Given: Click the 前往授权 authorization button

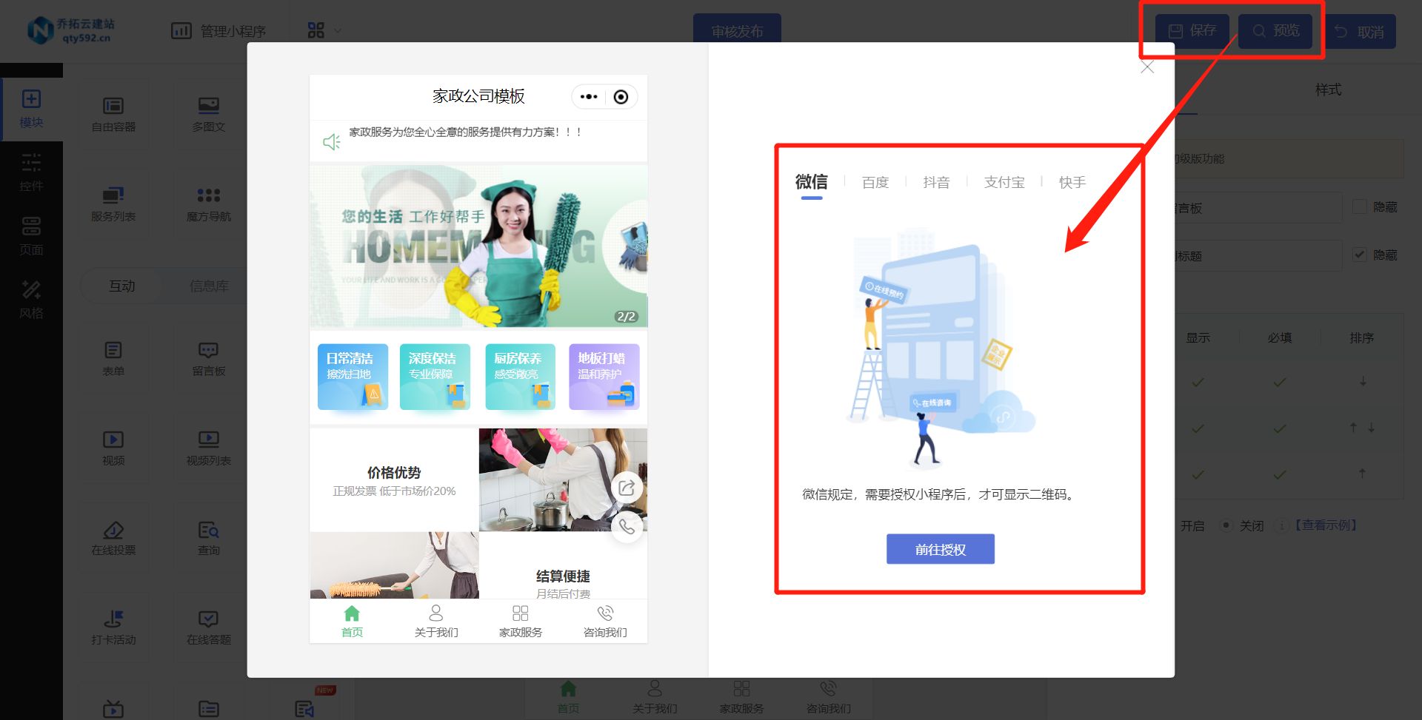Looking at the screenshot, I should pyautogui.click(x=940, y=548).
